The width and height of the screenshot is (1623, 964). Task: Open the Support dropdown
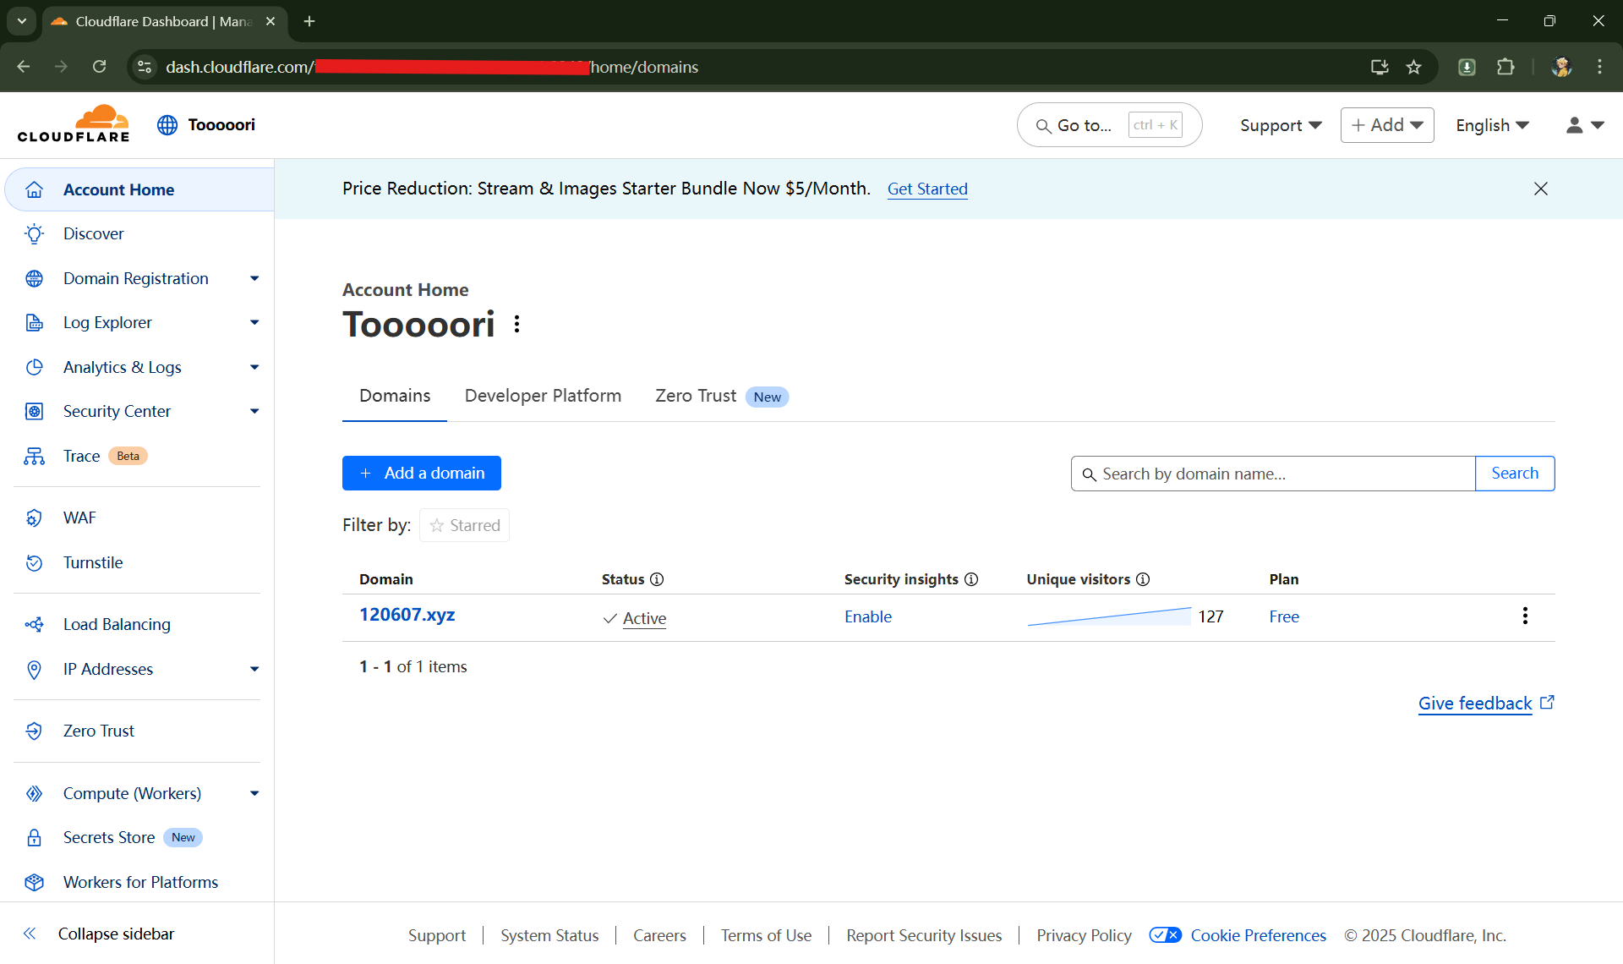(x=1280, y=125)
